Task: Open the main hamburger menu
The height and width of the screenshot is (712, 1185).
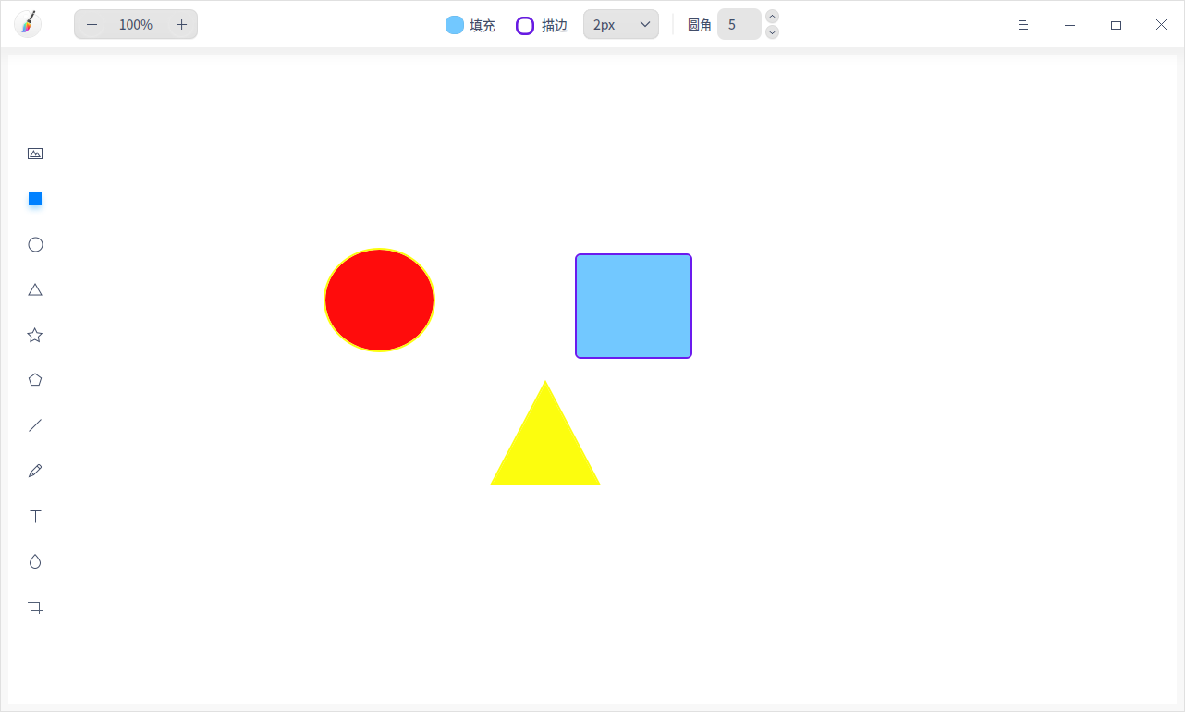Action: [1023, 25]
